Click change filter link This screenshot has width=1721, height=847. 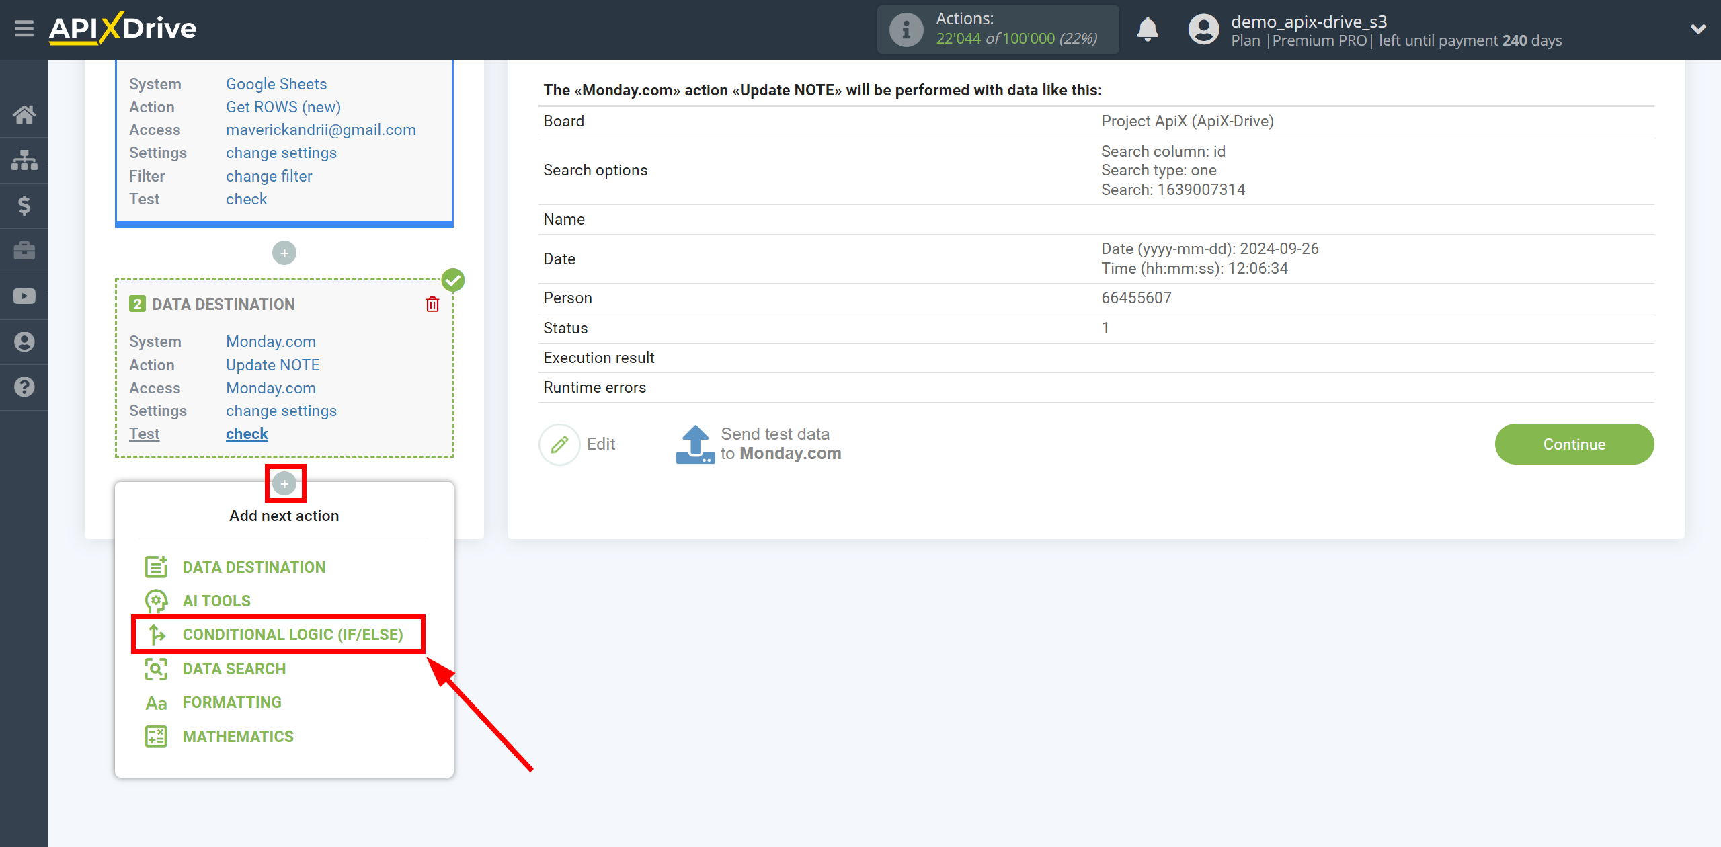click(x=269, y=176)
